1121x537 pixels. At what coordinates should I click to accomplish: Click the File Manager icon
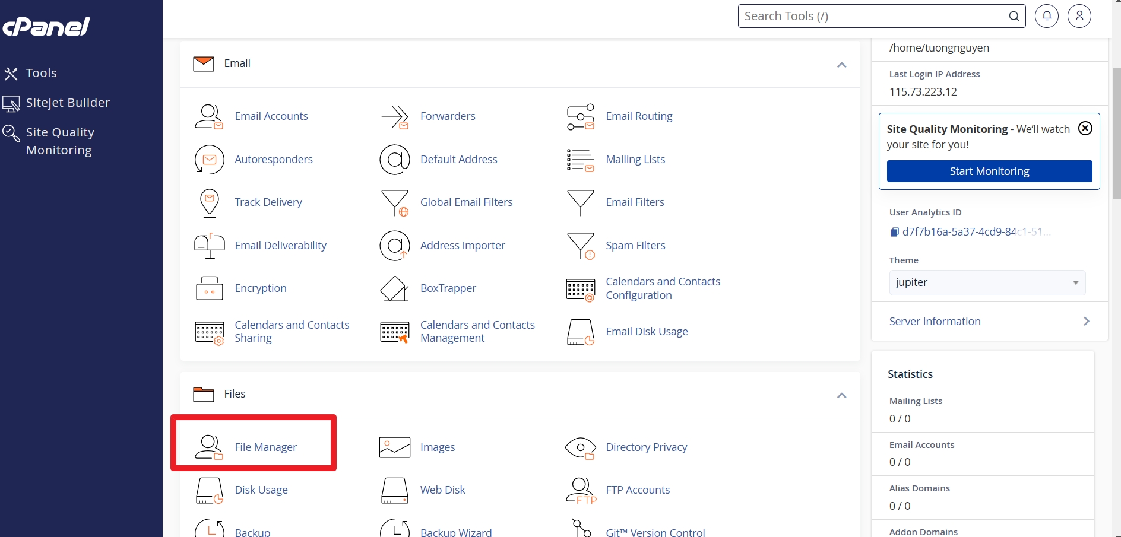tap(209, 447)
